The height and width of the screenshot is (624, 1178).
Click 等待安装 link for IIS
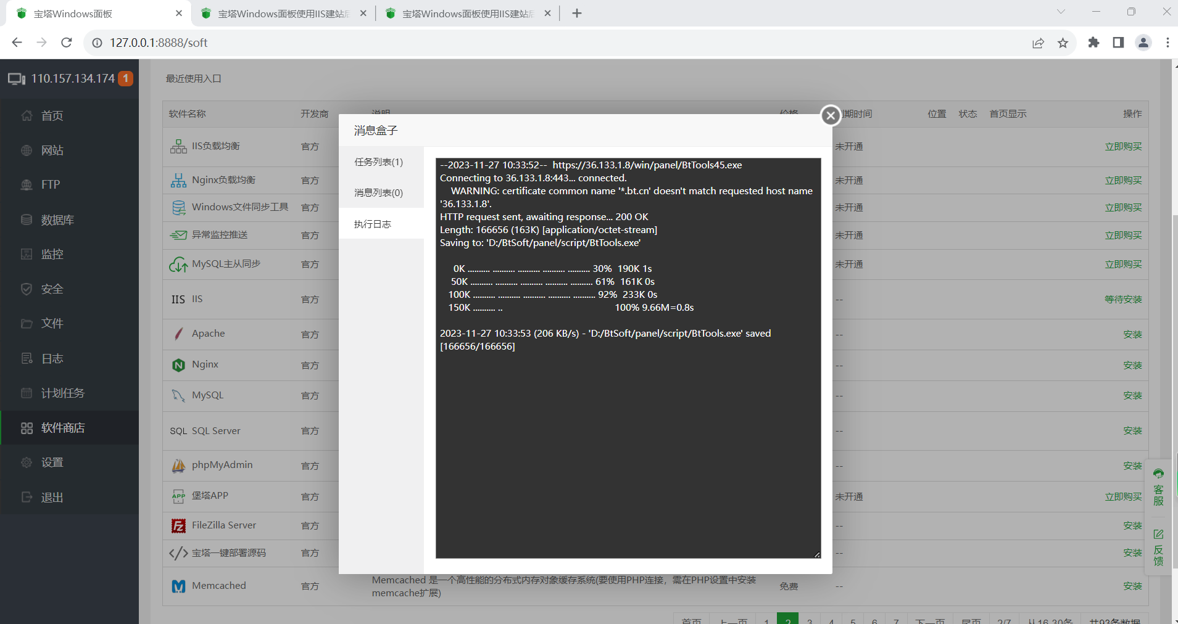[x=1123, y=299]
